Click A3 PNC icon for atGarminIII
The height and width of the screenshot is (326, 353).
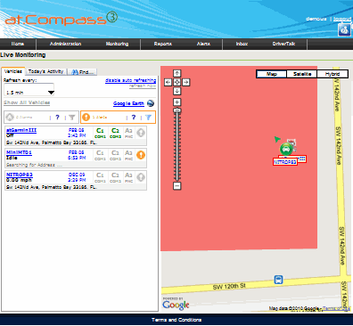click(128, 133)
